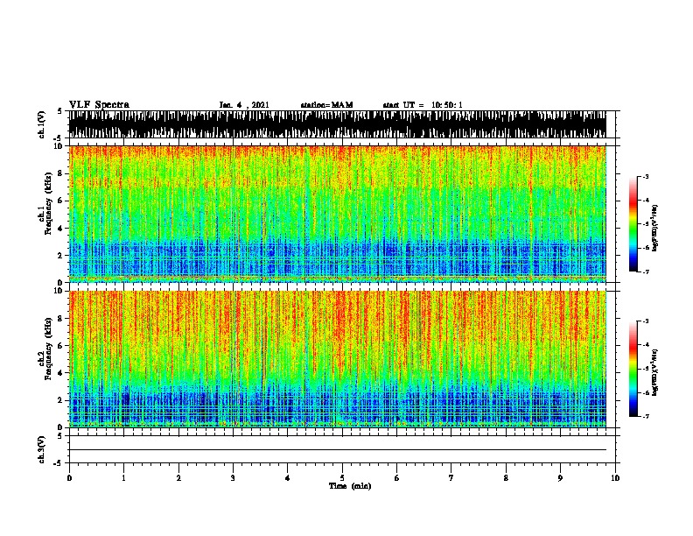The height and width of the screenshot is (536, 693).
Task: Click the "VLF Spectra" title text
Action: 99,105
